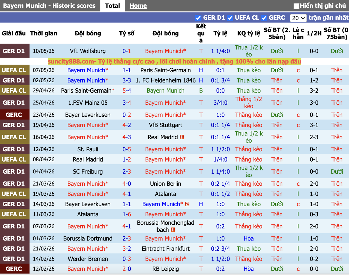This screenshot has height=275, width=349.
Task: Click the Giải đấu column header
Action: 14,33
